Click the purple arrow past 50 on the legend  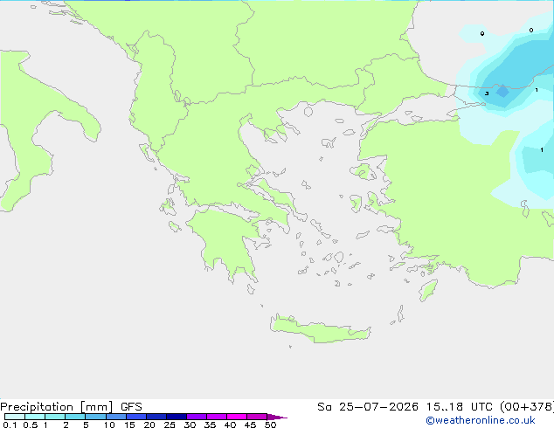[x=277, y=417]
